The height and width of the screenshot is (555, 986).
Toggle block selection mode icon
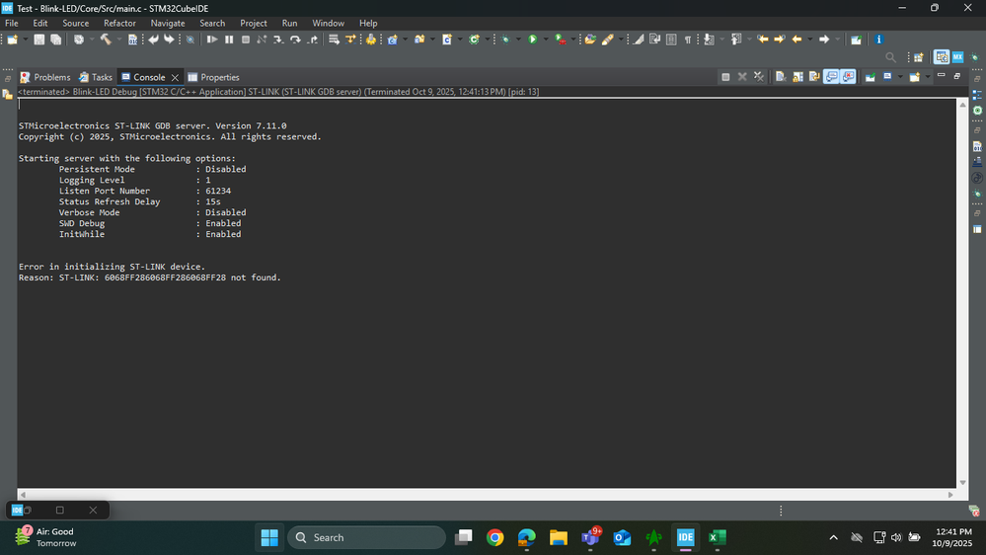pyautogui.click(x=671, y=40)
